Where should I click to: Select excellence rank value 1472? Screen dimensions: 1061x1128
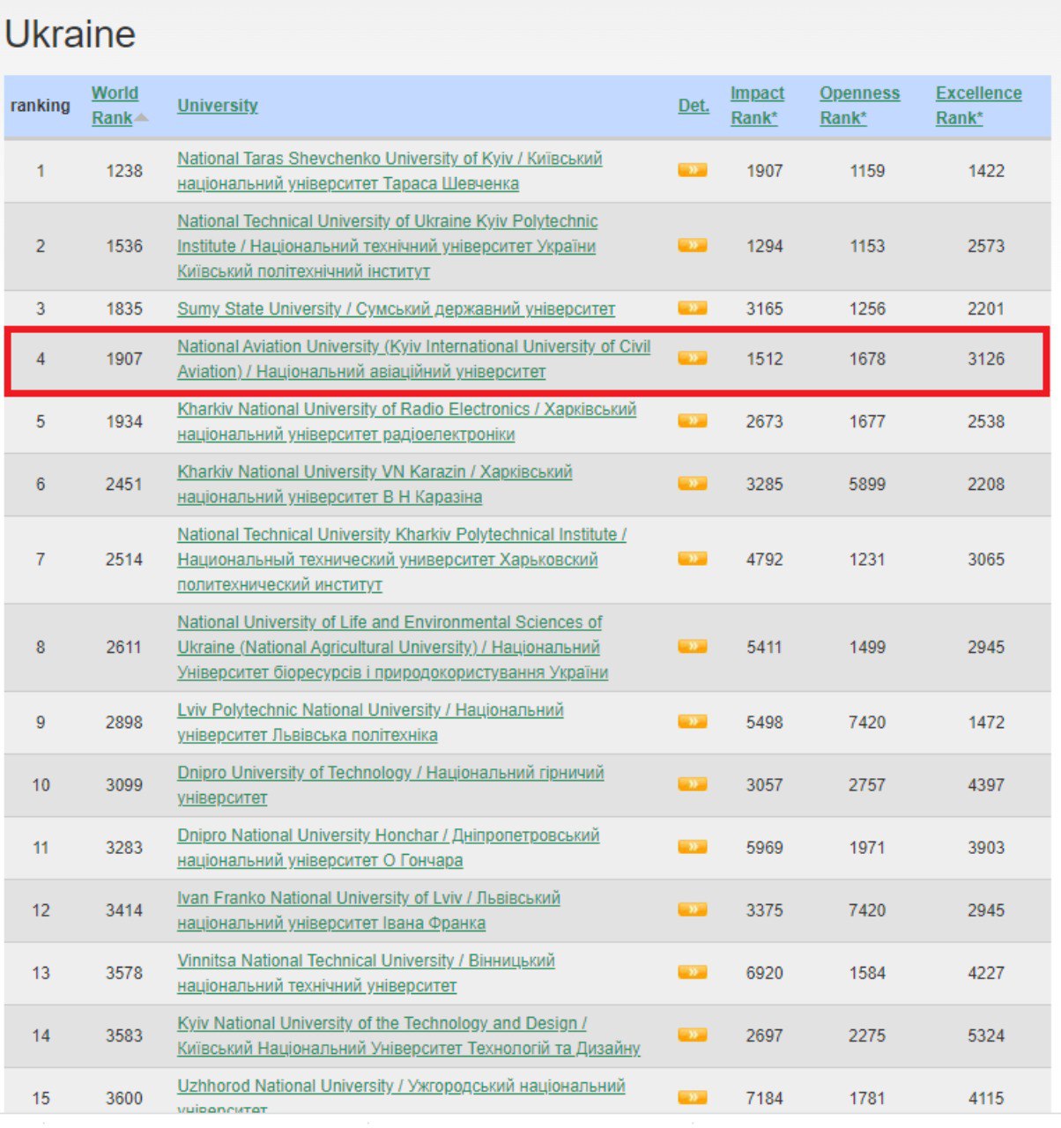[986, 722]
